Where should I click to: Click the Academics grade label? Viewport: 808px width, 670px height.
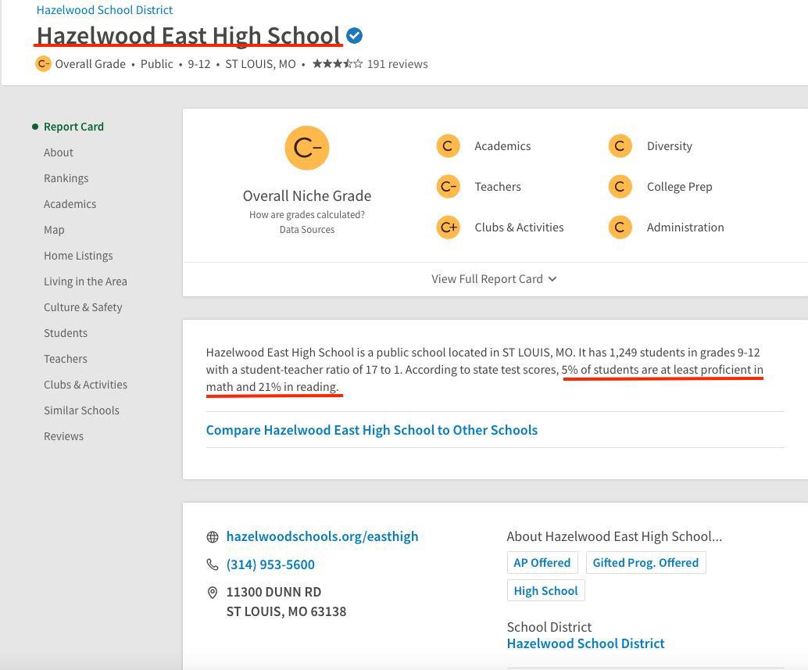click(x=502, y=146)
